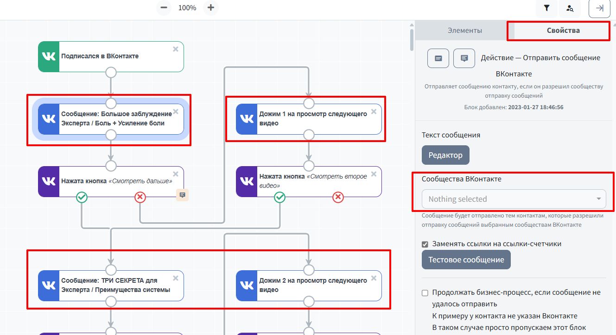Open the 'Редактор' message editor
This screenshot has height=335, width=616.
coord(445,155)
